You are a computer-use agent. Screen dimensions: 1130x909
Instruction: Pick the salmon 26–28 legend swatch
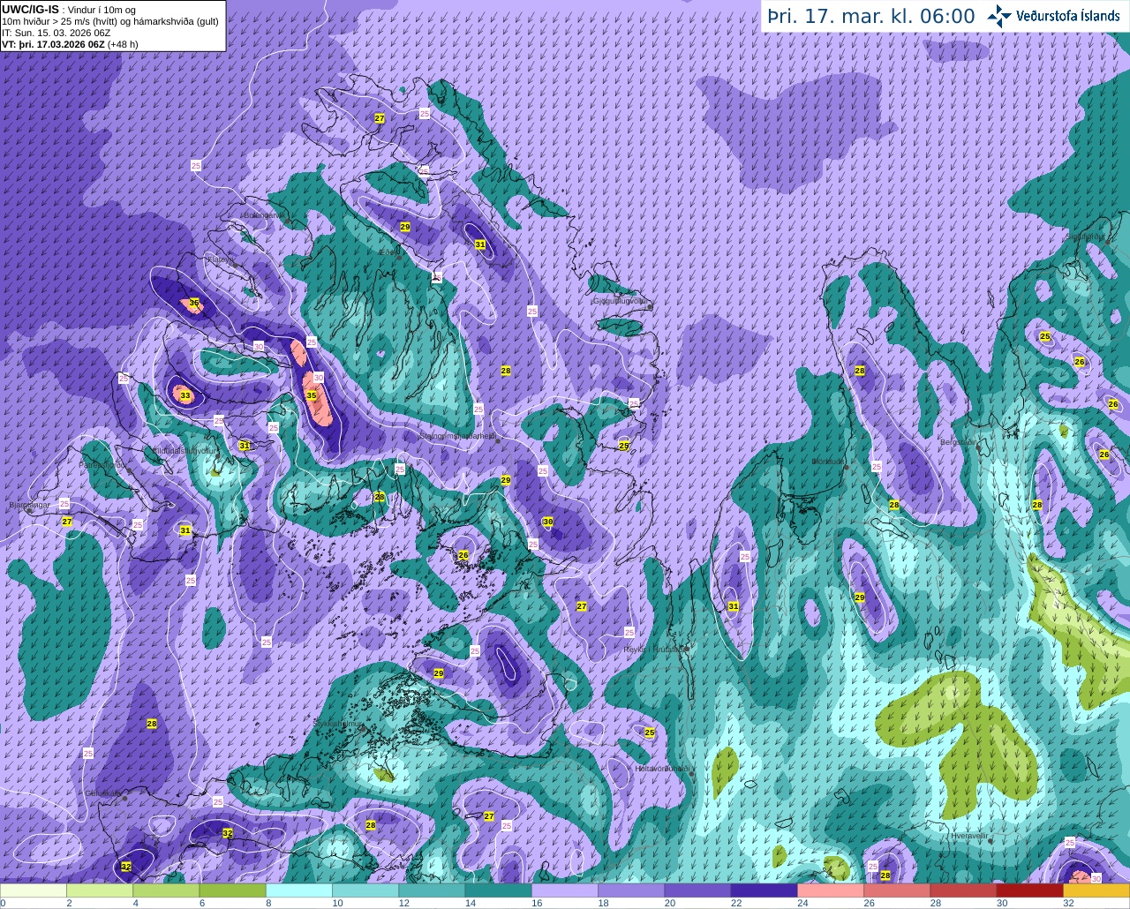pyautogui.click(x=897, y=890)
